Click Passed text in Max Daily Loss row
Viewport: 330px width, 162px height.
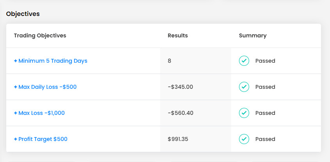[x=265, y=87]
